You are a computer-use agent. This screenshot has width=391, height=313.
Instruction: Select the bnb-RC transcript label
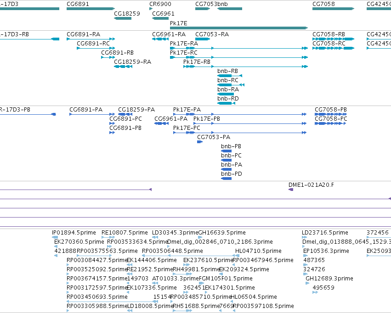coord(228,80)
